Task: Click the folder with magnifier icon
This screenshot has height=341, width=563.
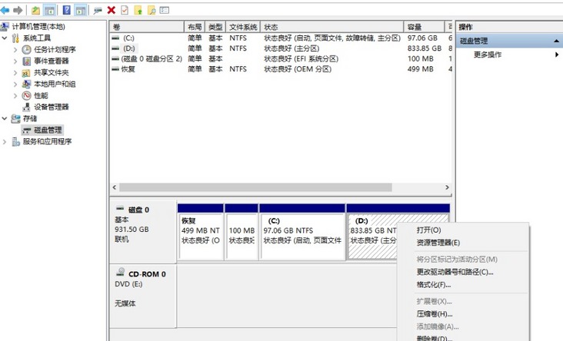Action: point(152,11)
